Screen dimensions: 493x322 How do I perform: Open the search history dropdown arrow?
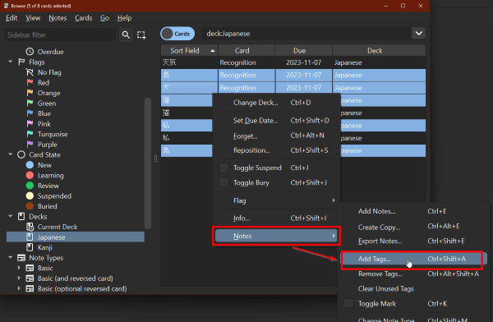click(418, 34)
